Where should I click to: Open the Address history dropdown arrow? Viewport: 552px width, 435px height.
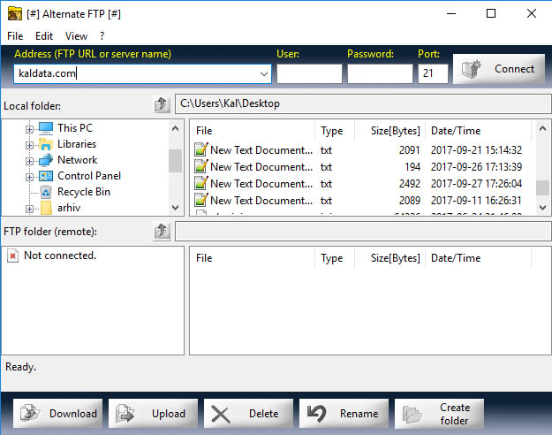coord(264,74)
